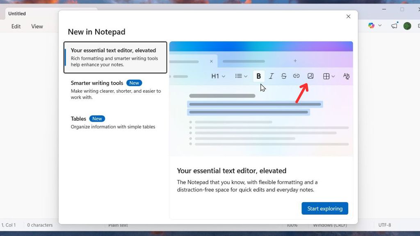
Task: Click the green profile account avatar
Action: coord(407,26)
